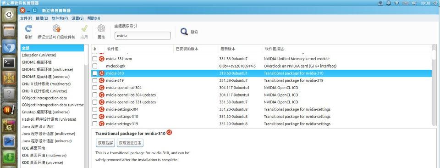440x168 pixels.
Task: Click the Apply (应用) checkmark icon
Action: click(x=84, y=28)
